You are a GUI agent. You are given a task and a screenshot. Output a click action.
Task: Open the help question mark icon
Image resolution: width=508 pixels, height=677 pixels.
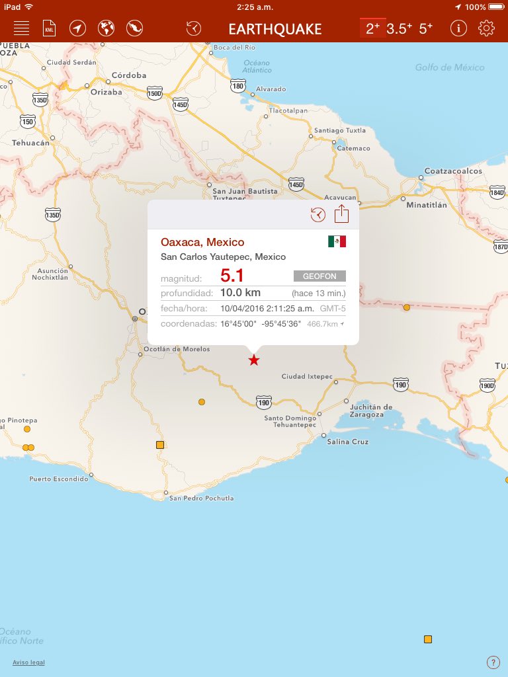tap(493, 662)
